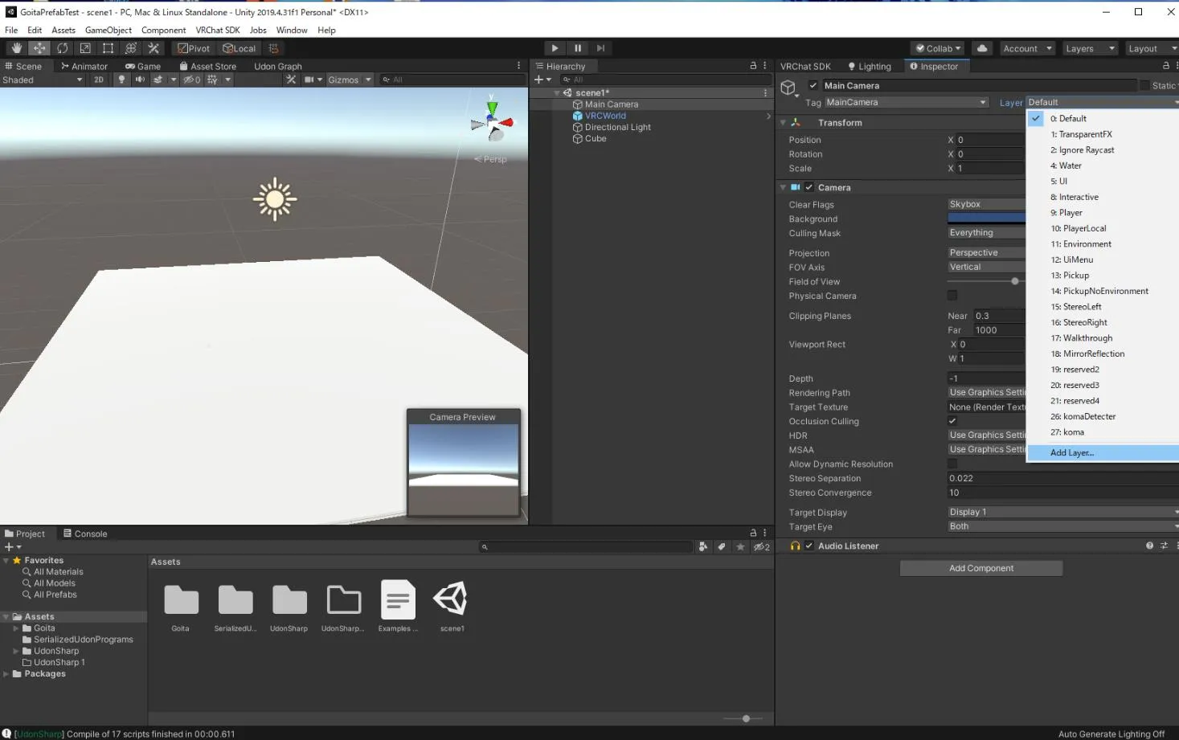Collapse the Transform component
The height and width of the screenshot is (740, 1179).
[784, 123]
